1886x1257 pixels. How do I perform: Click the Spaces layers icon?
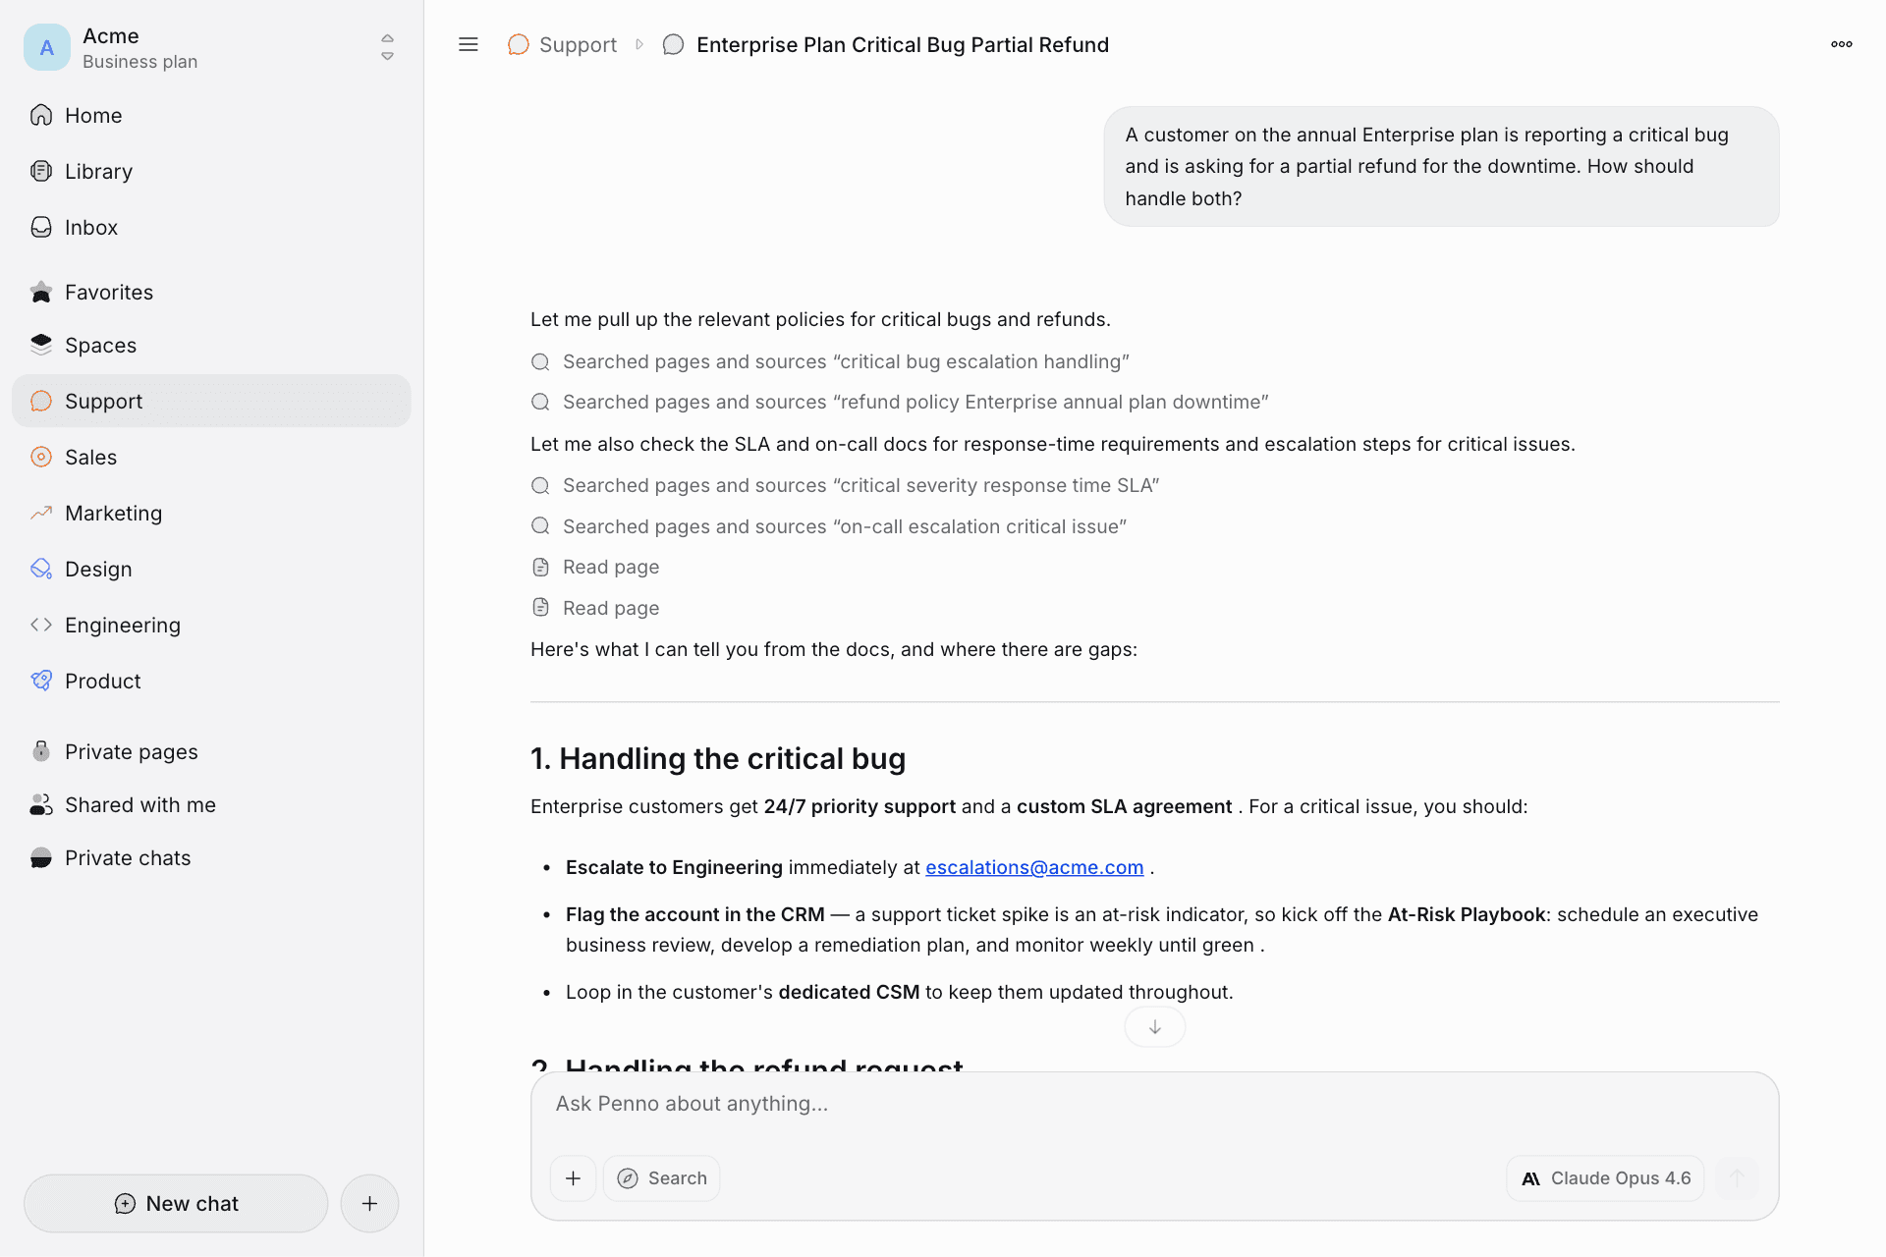41,345
